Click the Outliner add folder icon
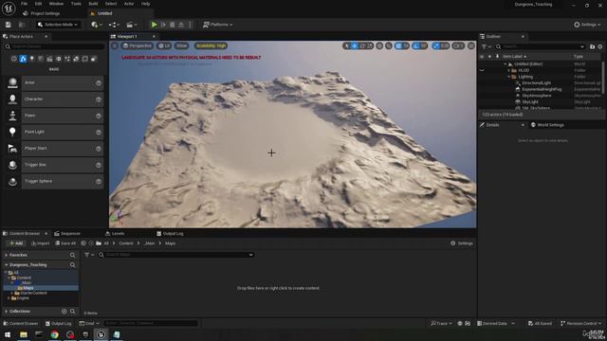The width and height of the screenshot is (607, 341). coord(592,46)
